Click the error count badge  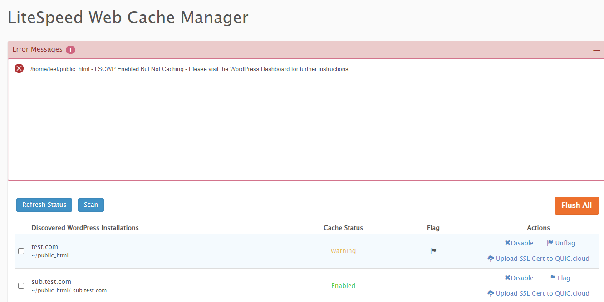point(70,50)
